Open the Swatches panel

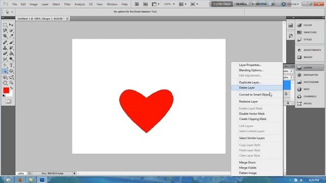click(x=310, y=33)
